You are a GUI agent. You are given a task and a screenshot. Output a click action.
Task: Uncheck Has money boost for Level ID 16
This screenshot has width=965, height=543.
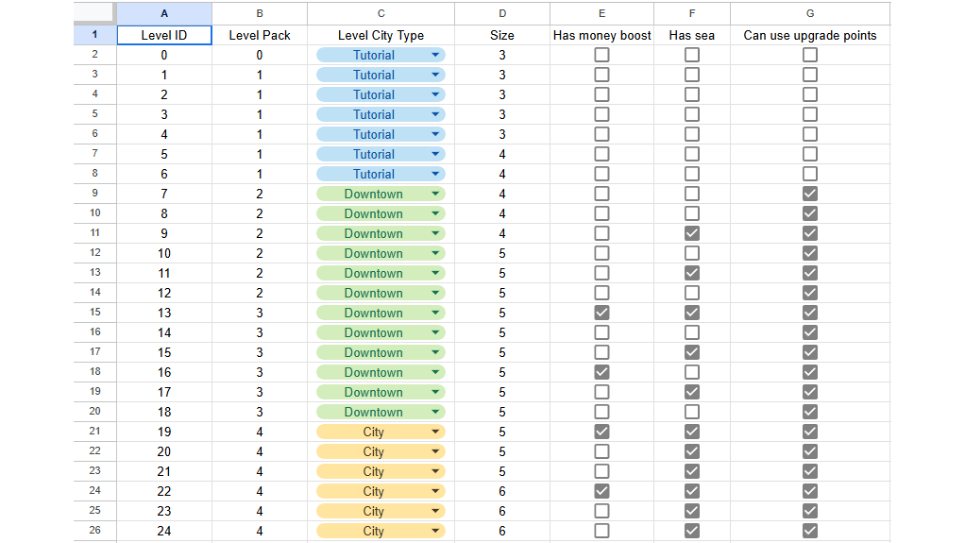601,372
